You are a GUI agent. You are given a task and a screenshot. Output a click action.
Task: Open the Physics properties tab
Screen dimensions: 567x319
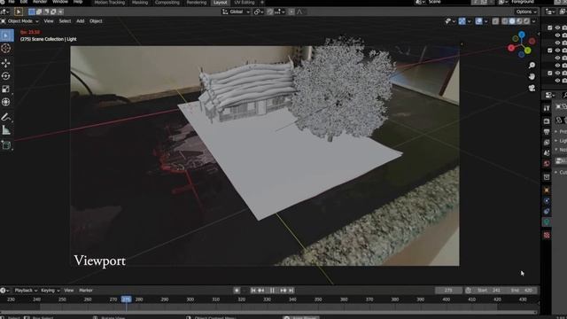pyautogui.click(x=547, y=201)
